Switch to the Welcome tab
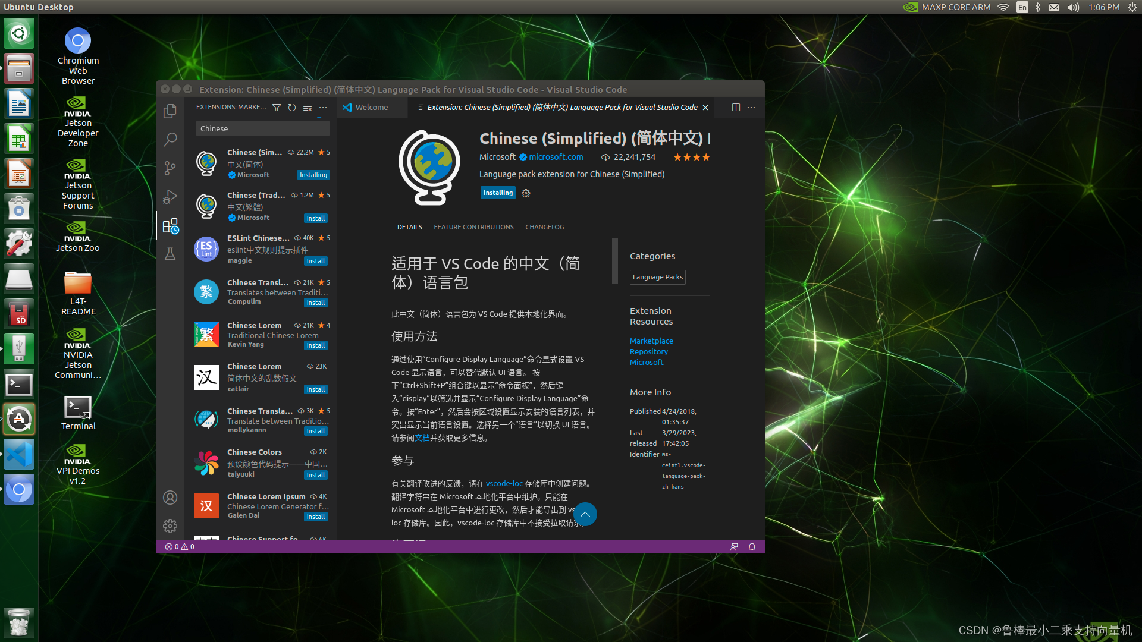The width and height of the screenshot is (1142, 642). [372, 108]
